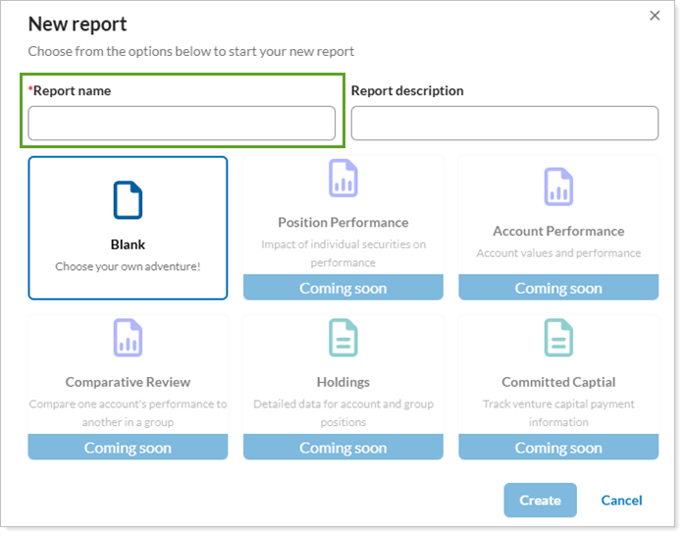This screenshot has width=684, height=536.
Task: Click the Holdings document icon
Action: 343,338
